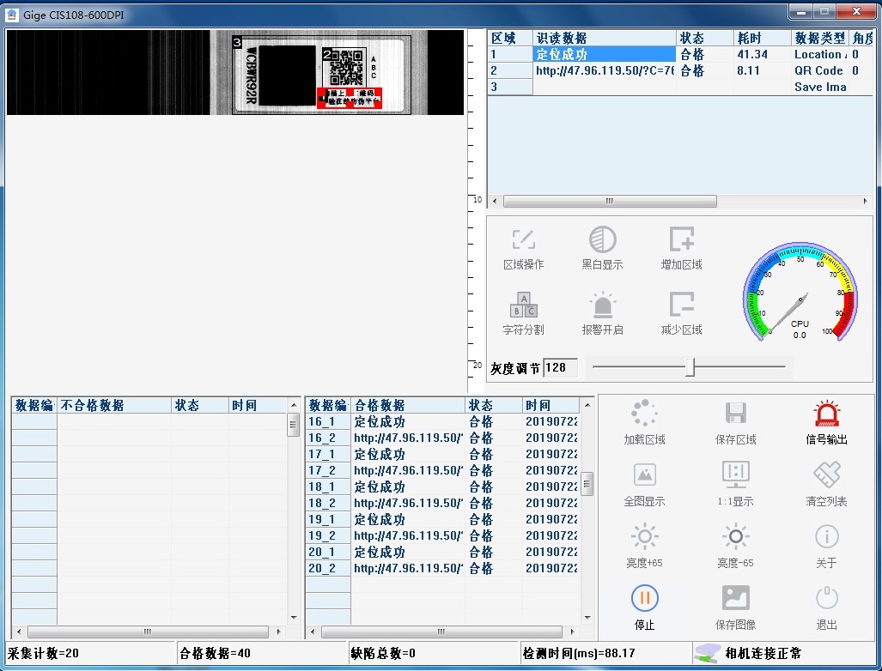The width and height of the screenshot is (882, 671).
Task: Toggle 黑白显示 black-and-white display
Action: (x=602, y=241)
